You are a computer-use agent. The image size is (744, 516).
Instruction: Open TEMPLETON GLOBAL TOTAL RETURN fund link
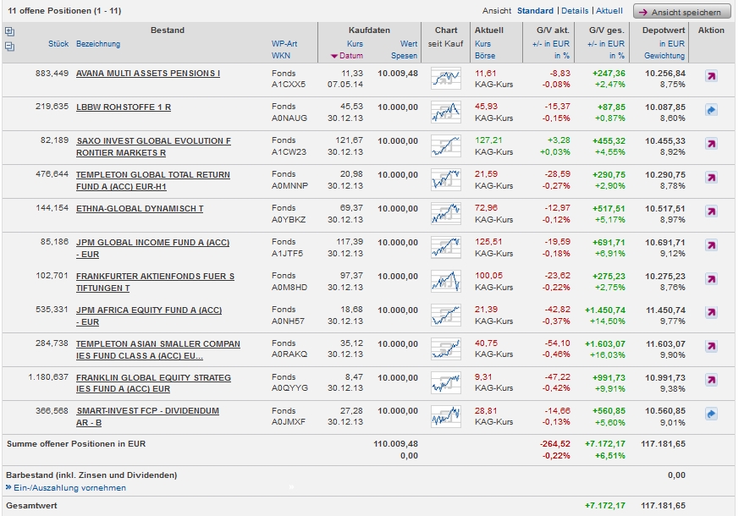[x=153, y=174]
